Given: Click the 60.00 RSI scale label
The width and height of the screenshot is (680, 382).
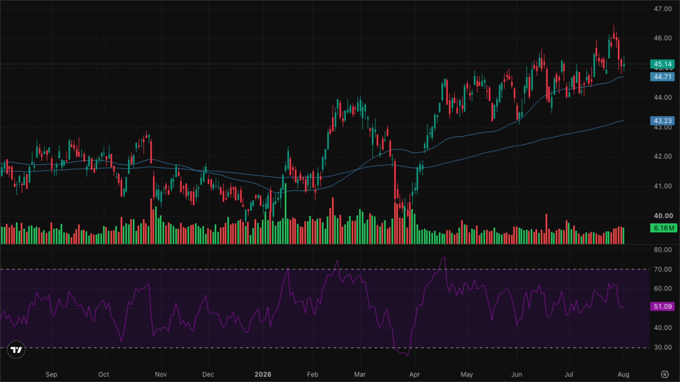Looking at the screenshot, I should (663, 288).
